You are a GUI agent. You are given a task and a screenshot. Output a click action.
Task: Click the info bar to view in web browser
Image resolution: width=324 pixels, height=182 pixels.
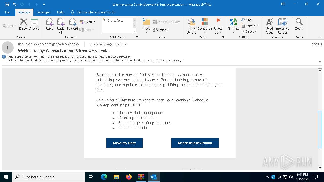(69, 57)
